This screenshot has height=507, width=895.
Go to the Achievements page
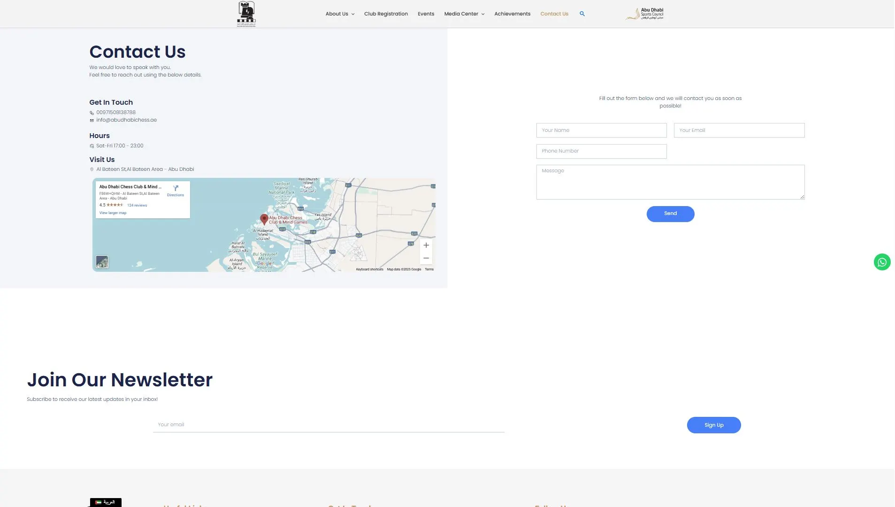click(x=512, y=14)
